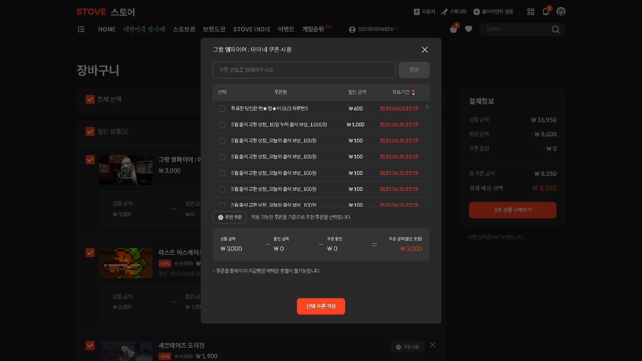Open the 그랑 엠파이어 game thumbnail
Image resolution: width=642 pixels, height=361 pixels.
pyautogui.click(x=126, y=170)
